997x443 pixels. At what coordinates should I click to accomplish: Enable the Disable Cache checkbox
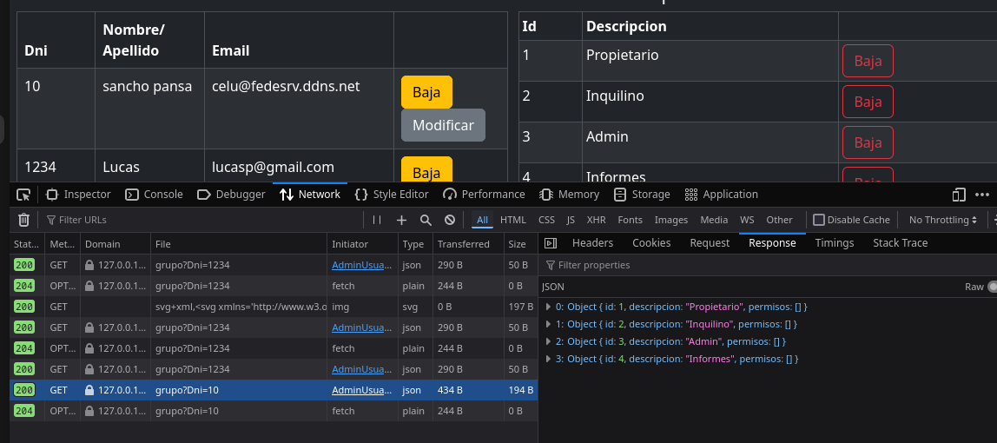(818, 221)
